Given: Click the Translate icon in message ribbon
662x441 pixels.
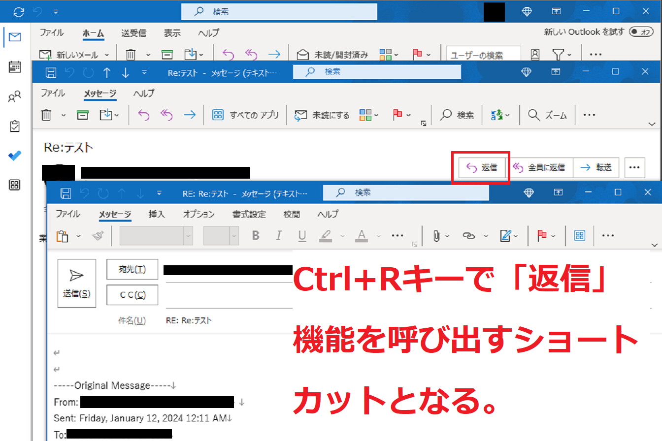Looking at the screenshot, I should 496,115.
